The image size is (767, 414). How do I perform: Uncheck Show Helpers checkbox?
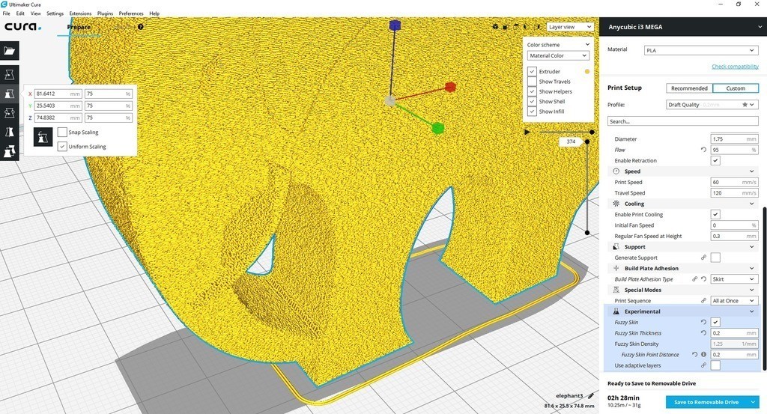coord(532,91)
